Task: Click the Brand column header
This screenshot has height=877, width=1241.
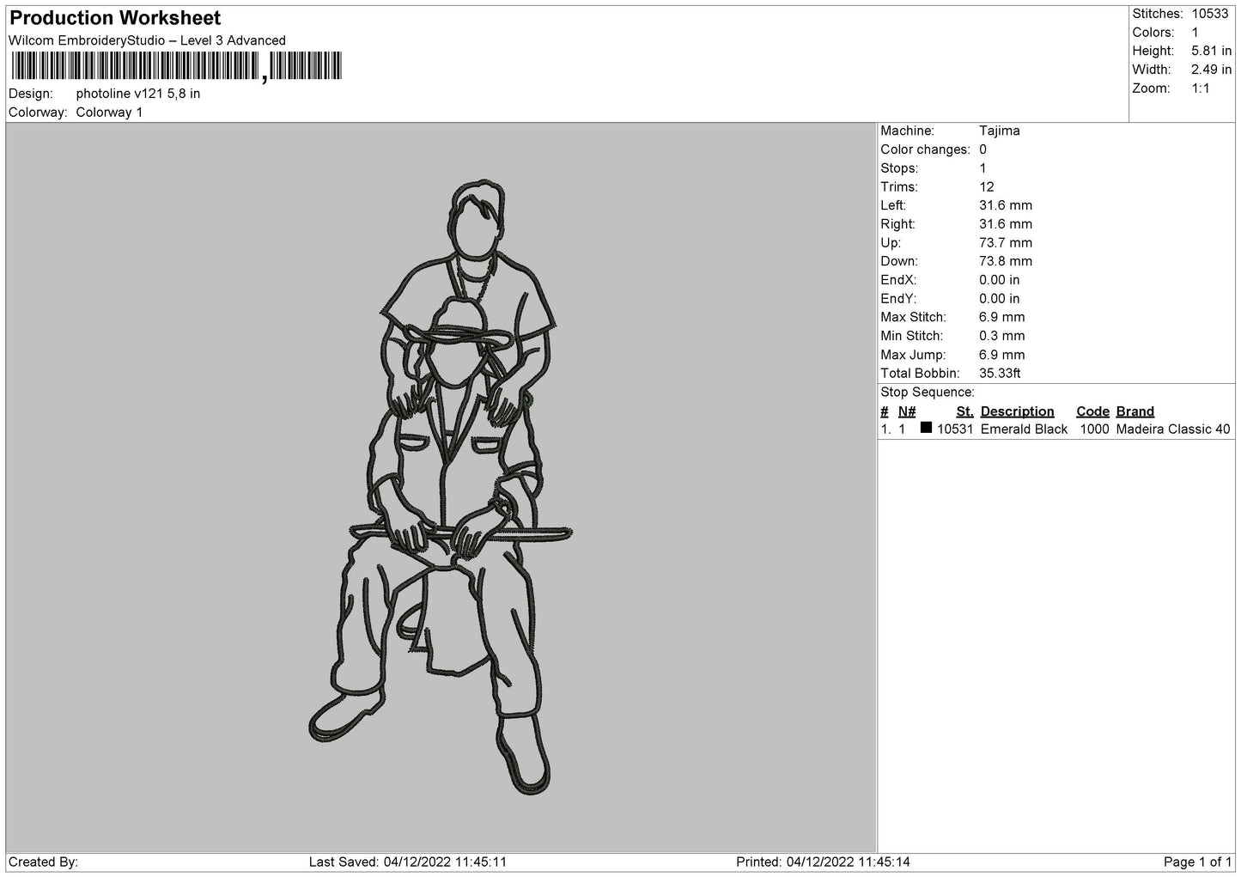Action: click(1135, 411)
